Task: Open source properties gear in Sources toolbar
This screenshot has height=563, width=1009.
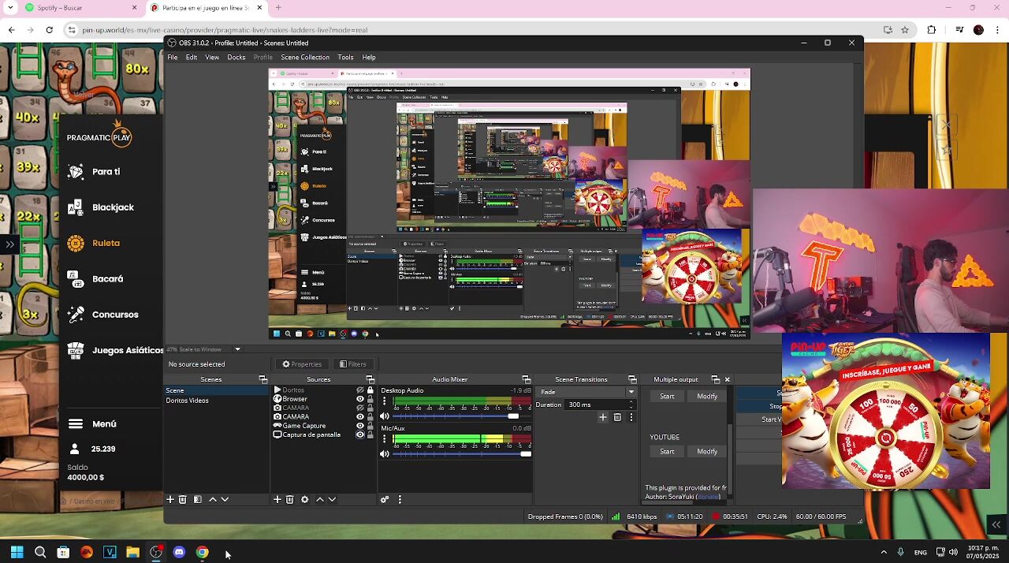Action: point(304,499)
